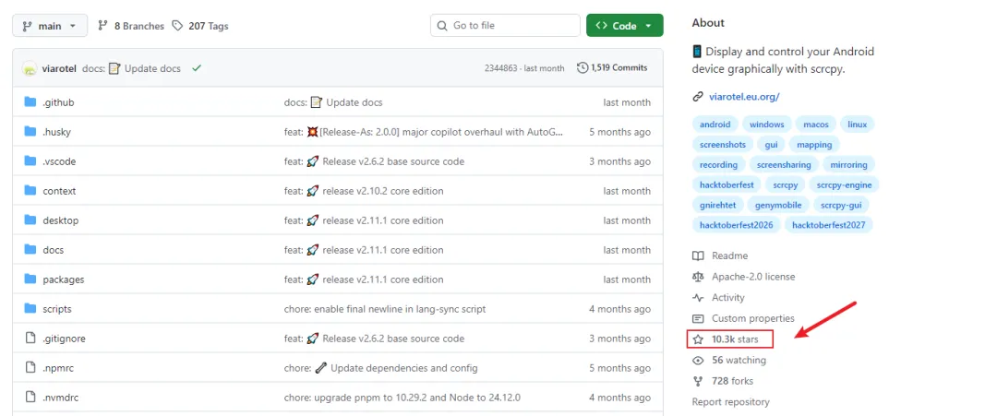The width and height of the screenshot is (997, 416).
Task: Click the link chain icon by viarotel.eu.org
Action: pyautogui.click(x=698, y=97)
